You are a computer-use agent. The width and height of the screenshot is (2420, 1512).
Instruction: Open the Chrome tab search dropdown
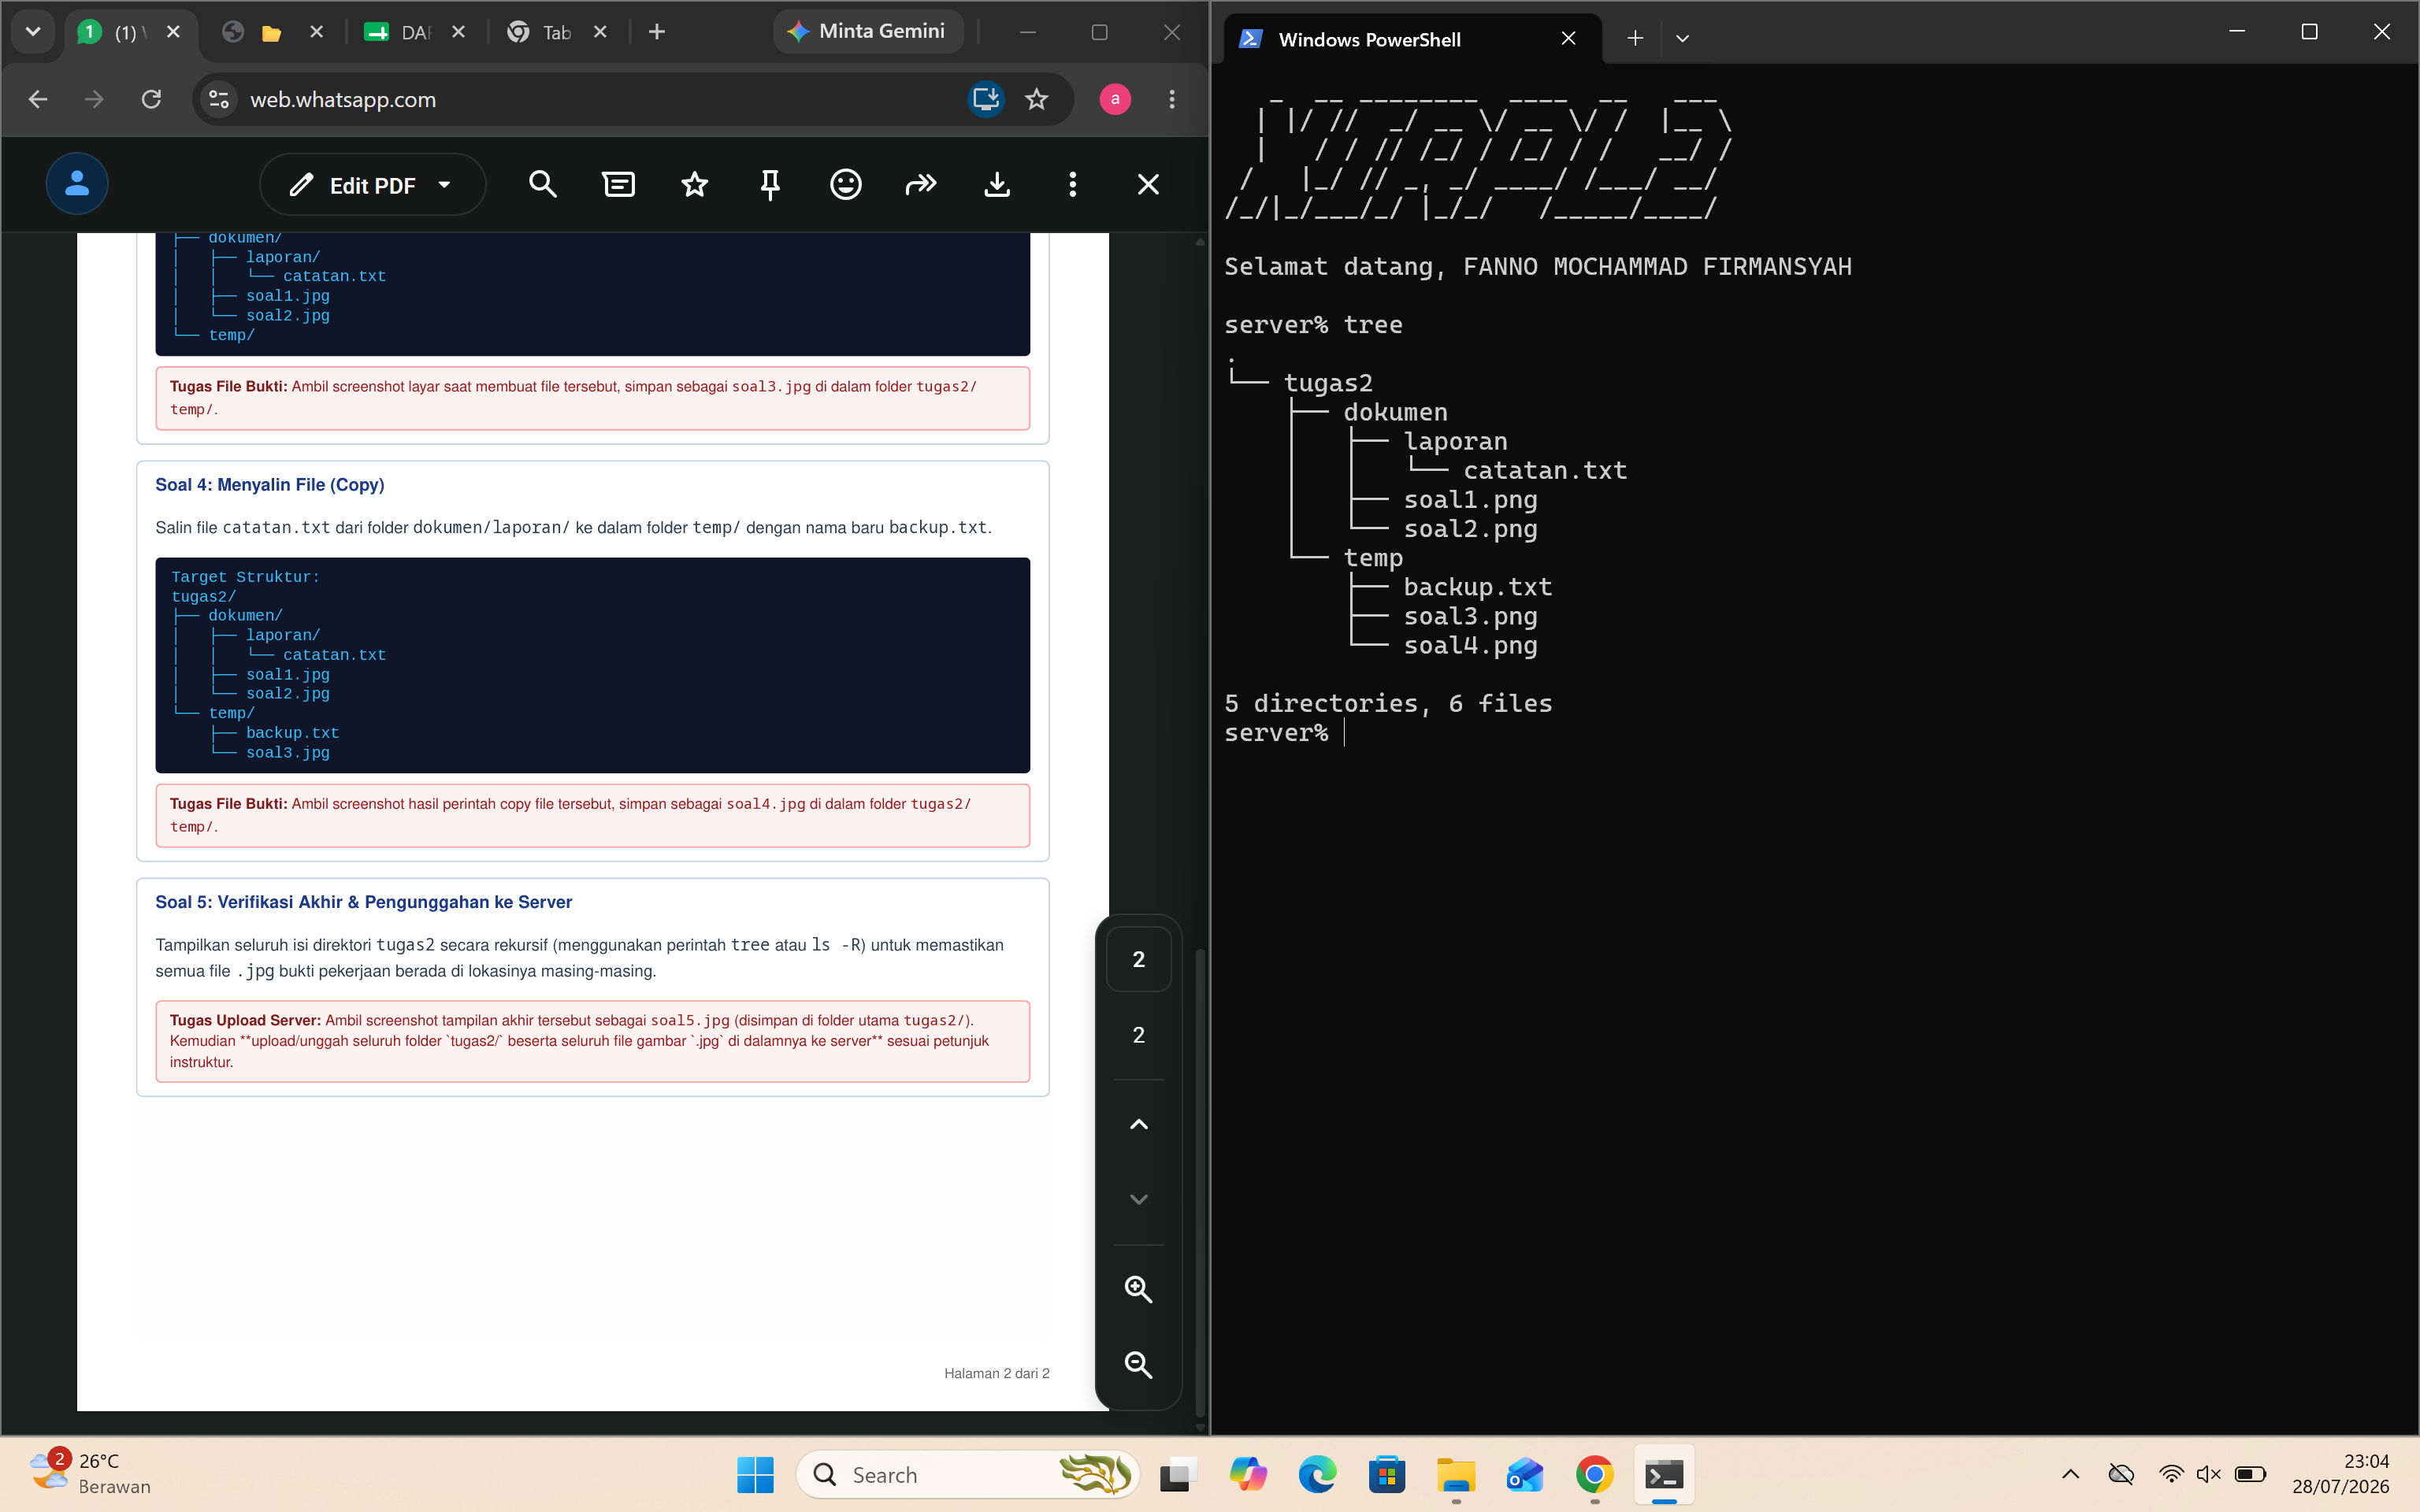(33, 32)
